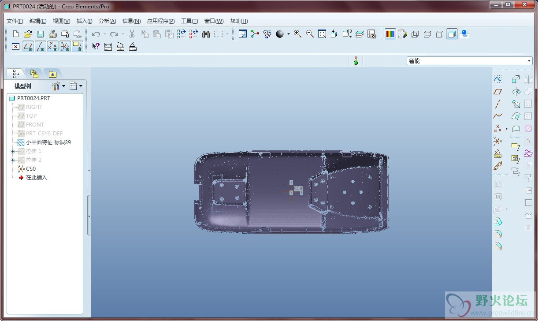Open the selection filter 智能 dropdown

[x=470, y=61]
